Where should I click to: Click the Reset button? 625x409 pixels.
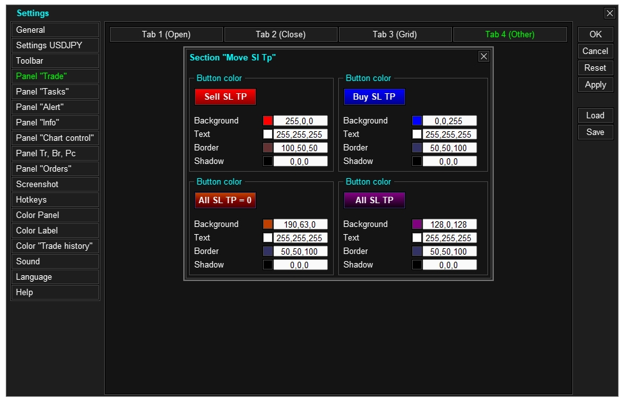(595, 68)
